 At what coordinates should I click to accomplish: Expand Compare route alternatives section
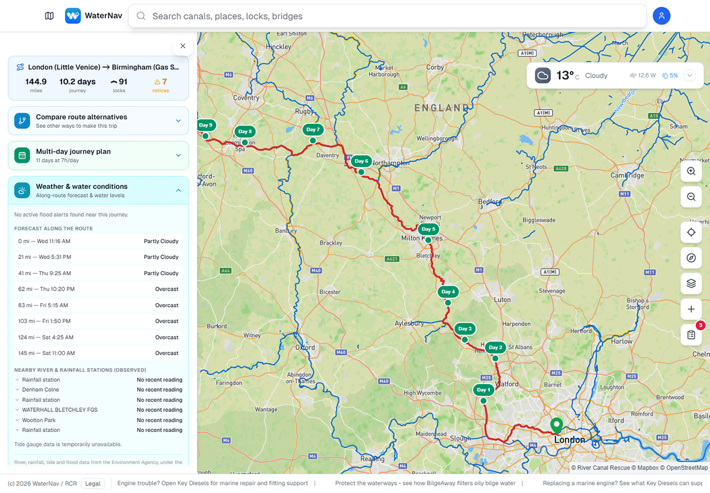98,121
